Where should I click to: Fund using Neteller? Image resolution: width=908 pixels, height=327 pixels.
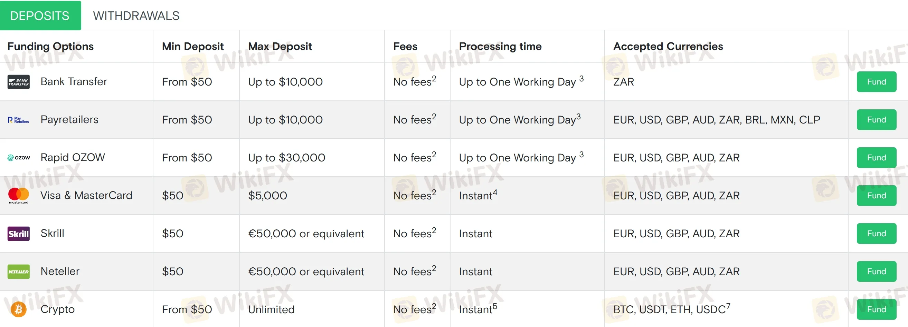pos(876,272)
